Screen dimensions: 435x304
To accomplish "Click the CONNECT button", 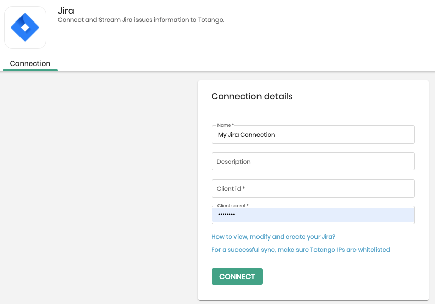I will point(237,276).
